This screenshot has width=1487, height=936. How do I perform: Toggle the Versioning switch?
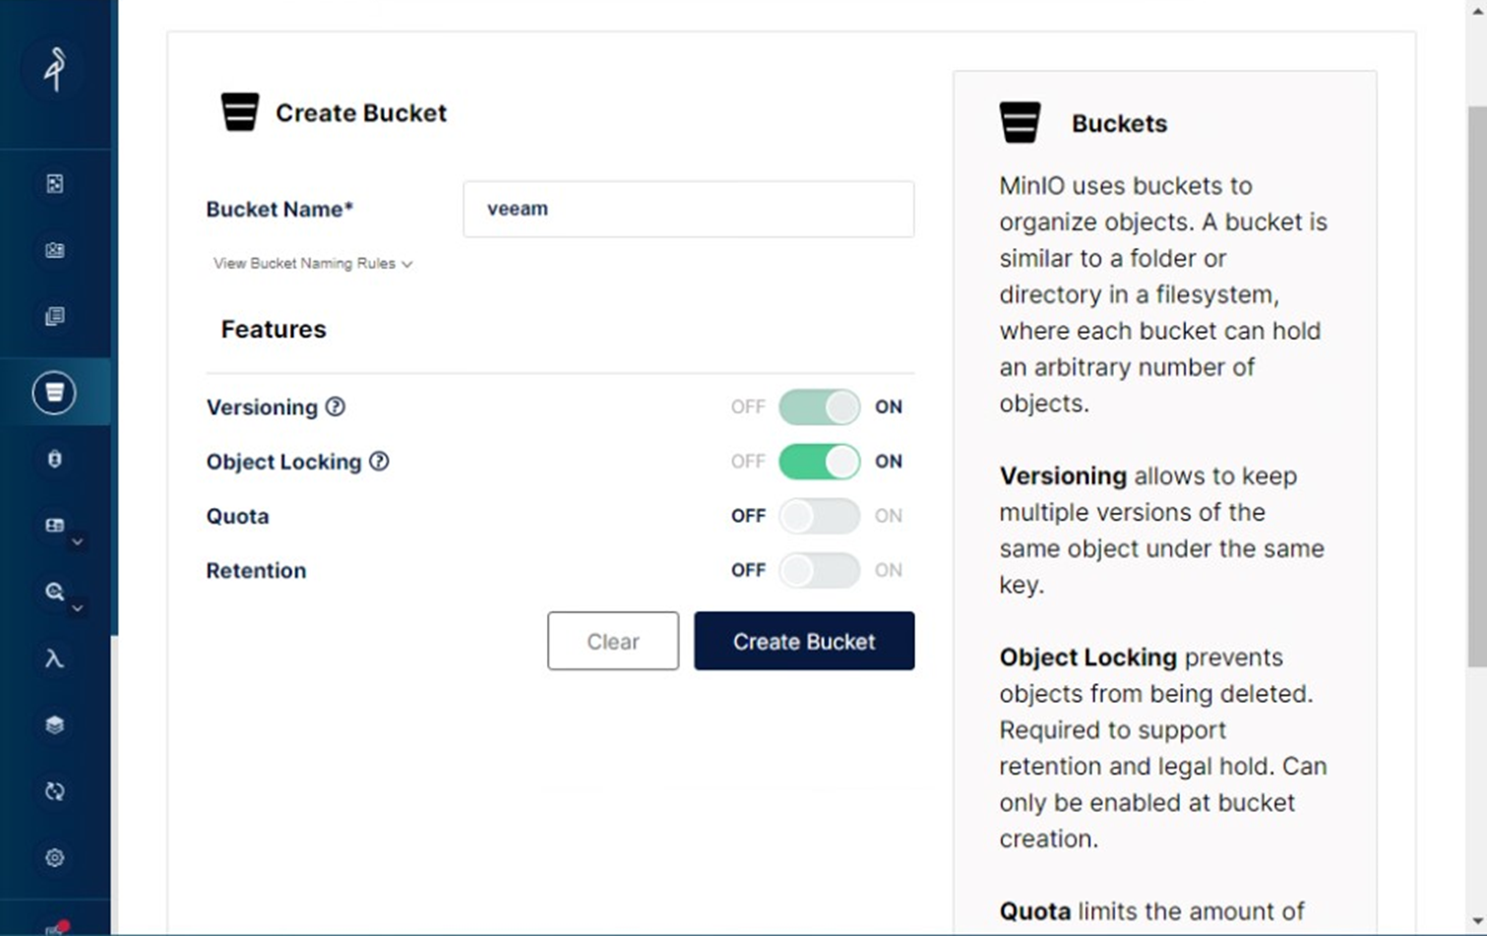coord(820,406)
